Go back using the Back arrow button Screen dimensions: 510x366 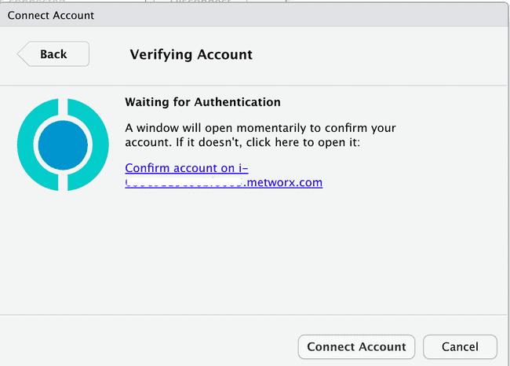(x=53, y=54)
